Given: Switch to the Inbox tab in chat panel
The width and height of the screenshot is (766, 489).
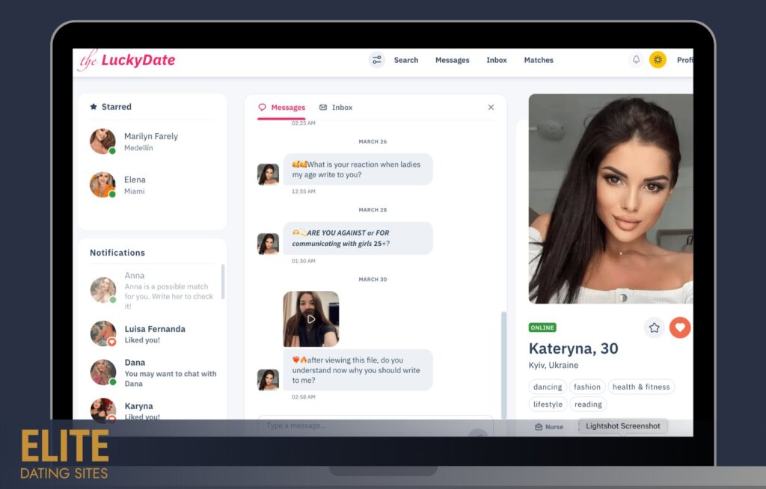Looking at the screenshot, I should [x=336, y=108].
